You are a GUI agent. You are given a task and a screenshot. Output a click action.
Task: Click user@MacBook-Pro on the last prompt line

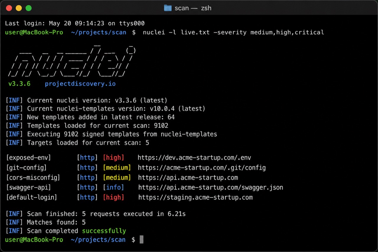34,240
